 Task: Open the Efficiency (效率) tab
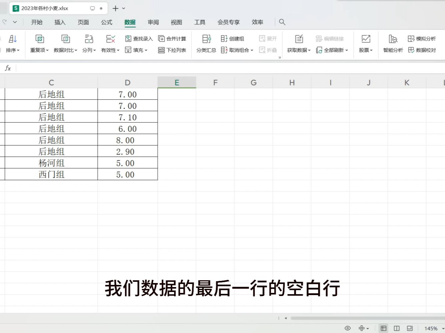(257, 22)
